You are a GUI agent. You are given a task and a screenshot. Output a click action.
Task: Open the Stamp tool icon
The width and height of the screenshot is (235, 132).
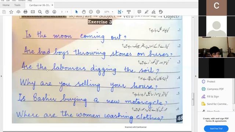pos(161,12)
